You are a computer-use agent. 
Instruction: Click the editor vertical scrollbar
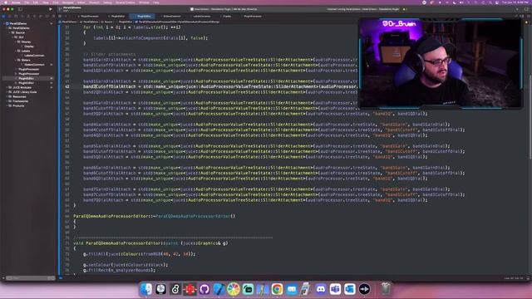pos(530,117)
